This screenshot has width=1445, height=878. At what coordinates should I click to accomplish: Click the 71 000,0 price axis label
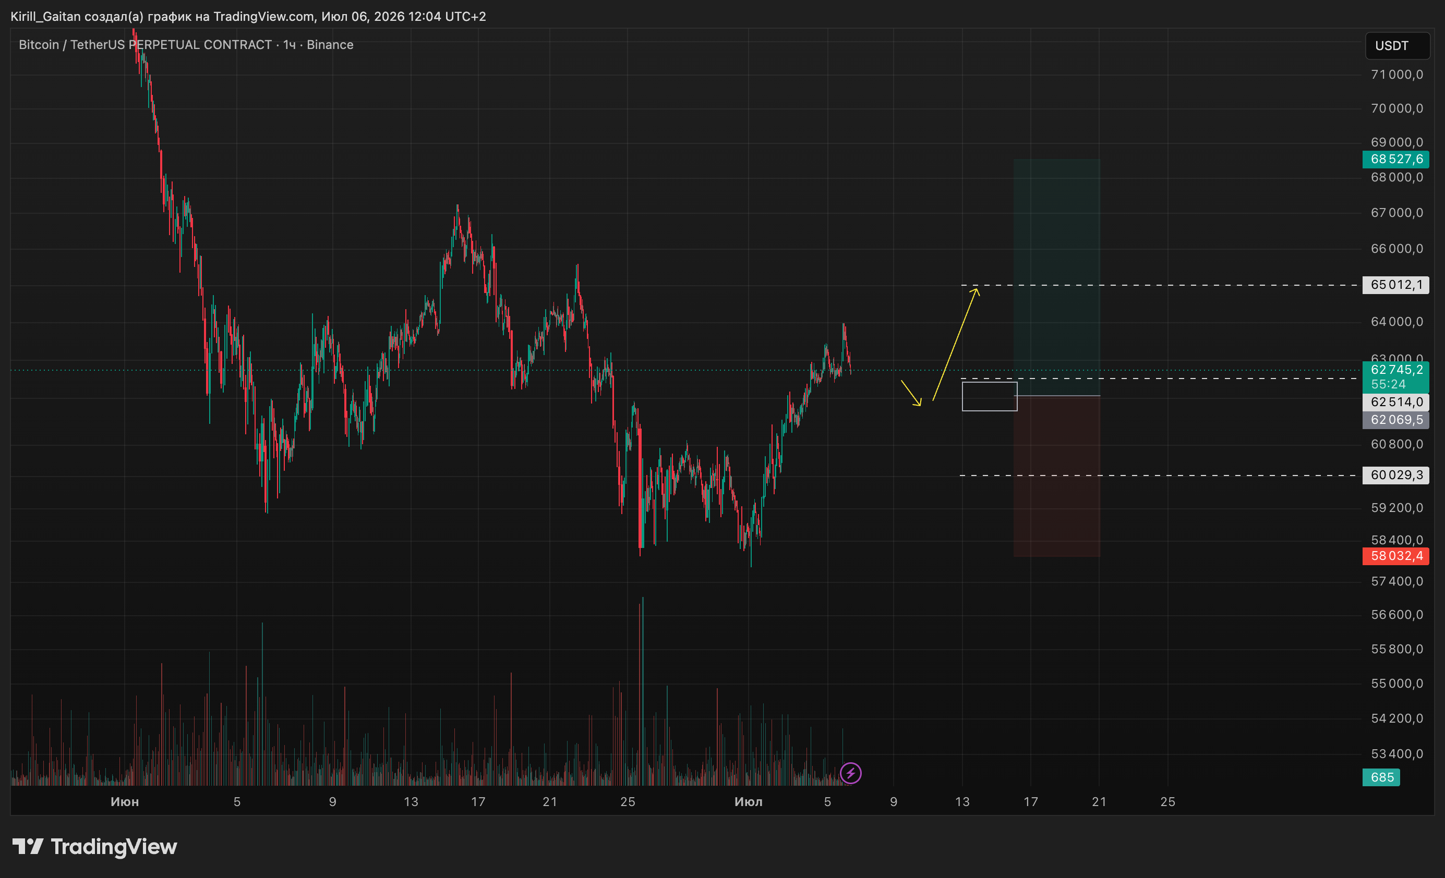pyautogui.click(x=1397, y=75)
